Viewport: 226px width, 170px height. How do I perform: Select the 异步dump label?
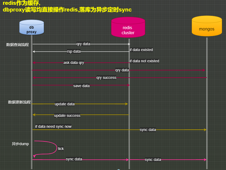tap(20, 144)
